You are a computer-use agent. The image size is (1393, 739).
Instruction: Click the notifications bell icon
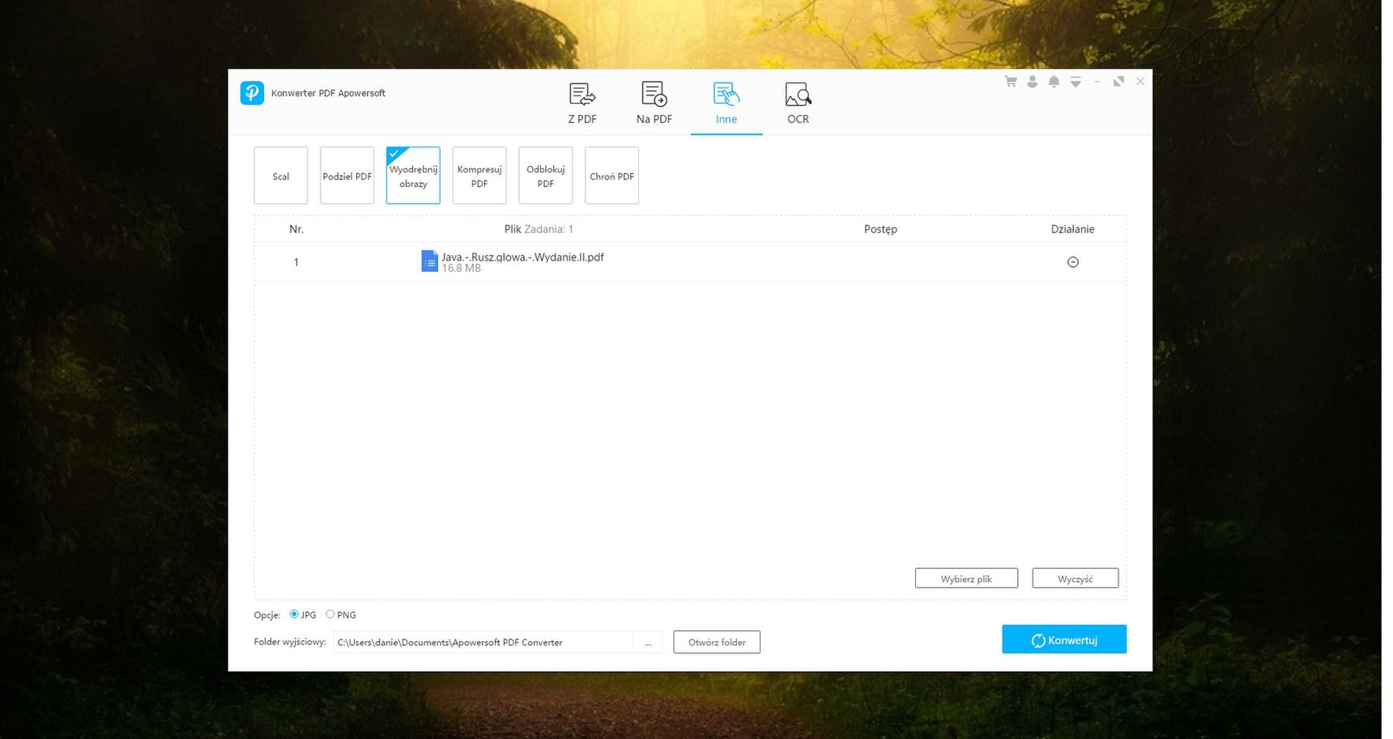(x=1054, y=82)
